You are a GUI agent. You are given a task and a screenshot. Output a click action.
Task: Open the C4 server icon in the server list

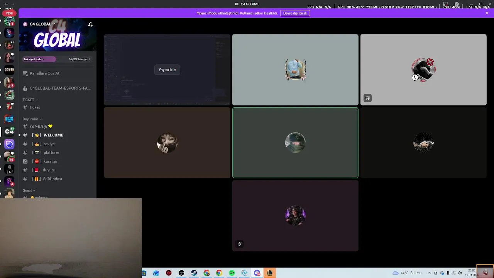[9, 131]
